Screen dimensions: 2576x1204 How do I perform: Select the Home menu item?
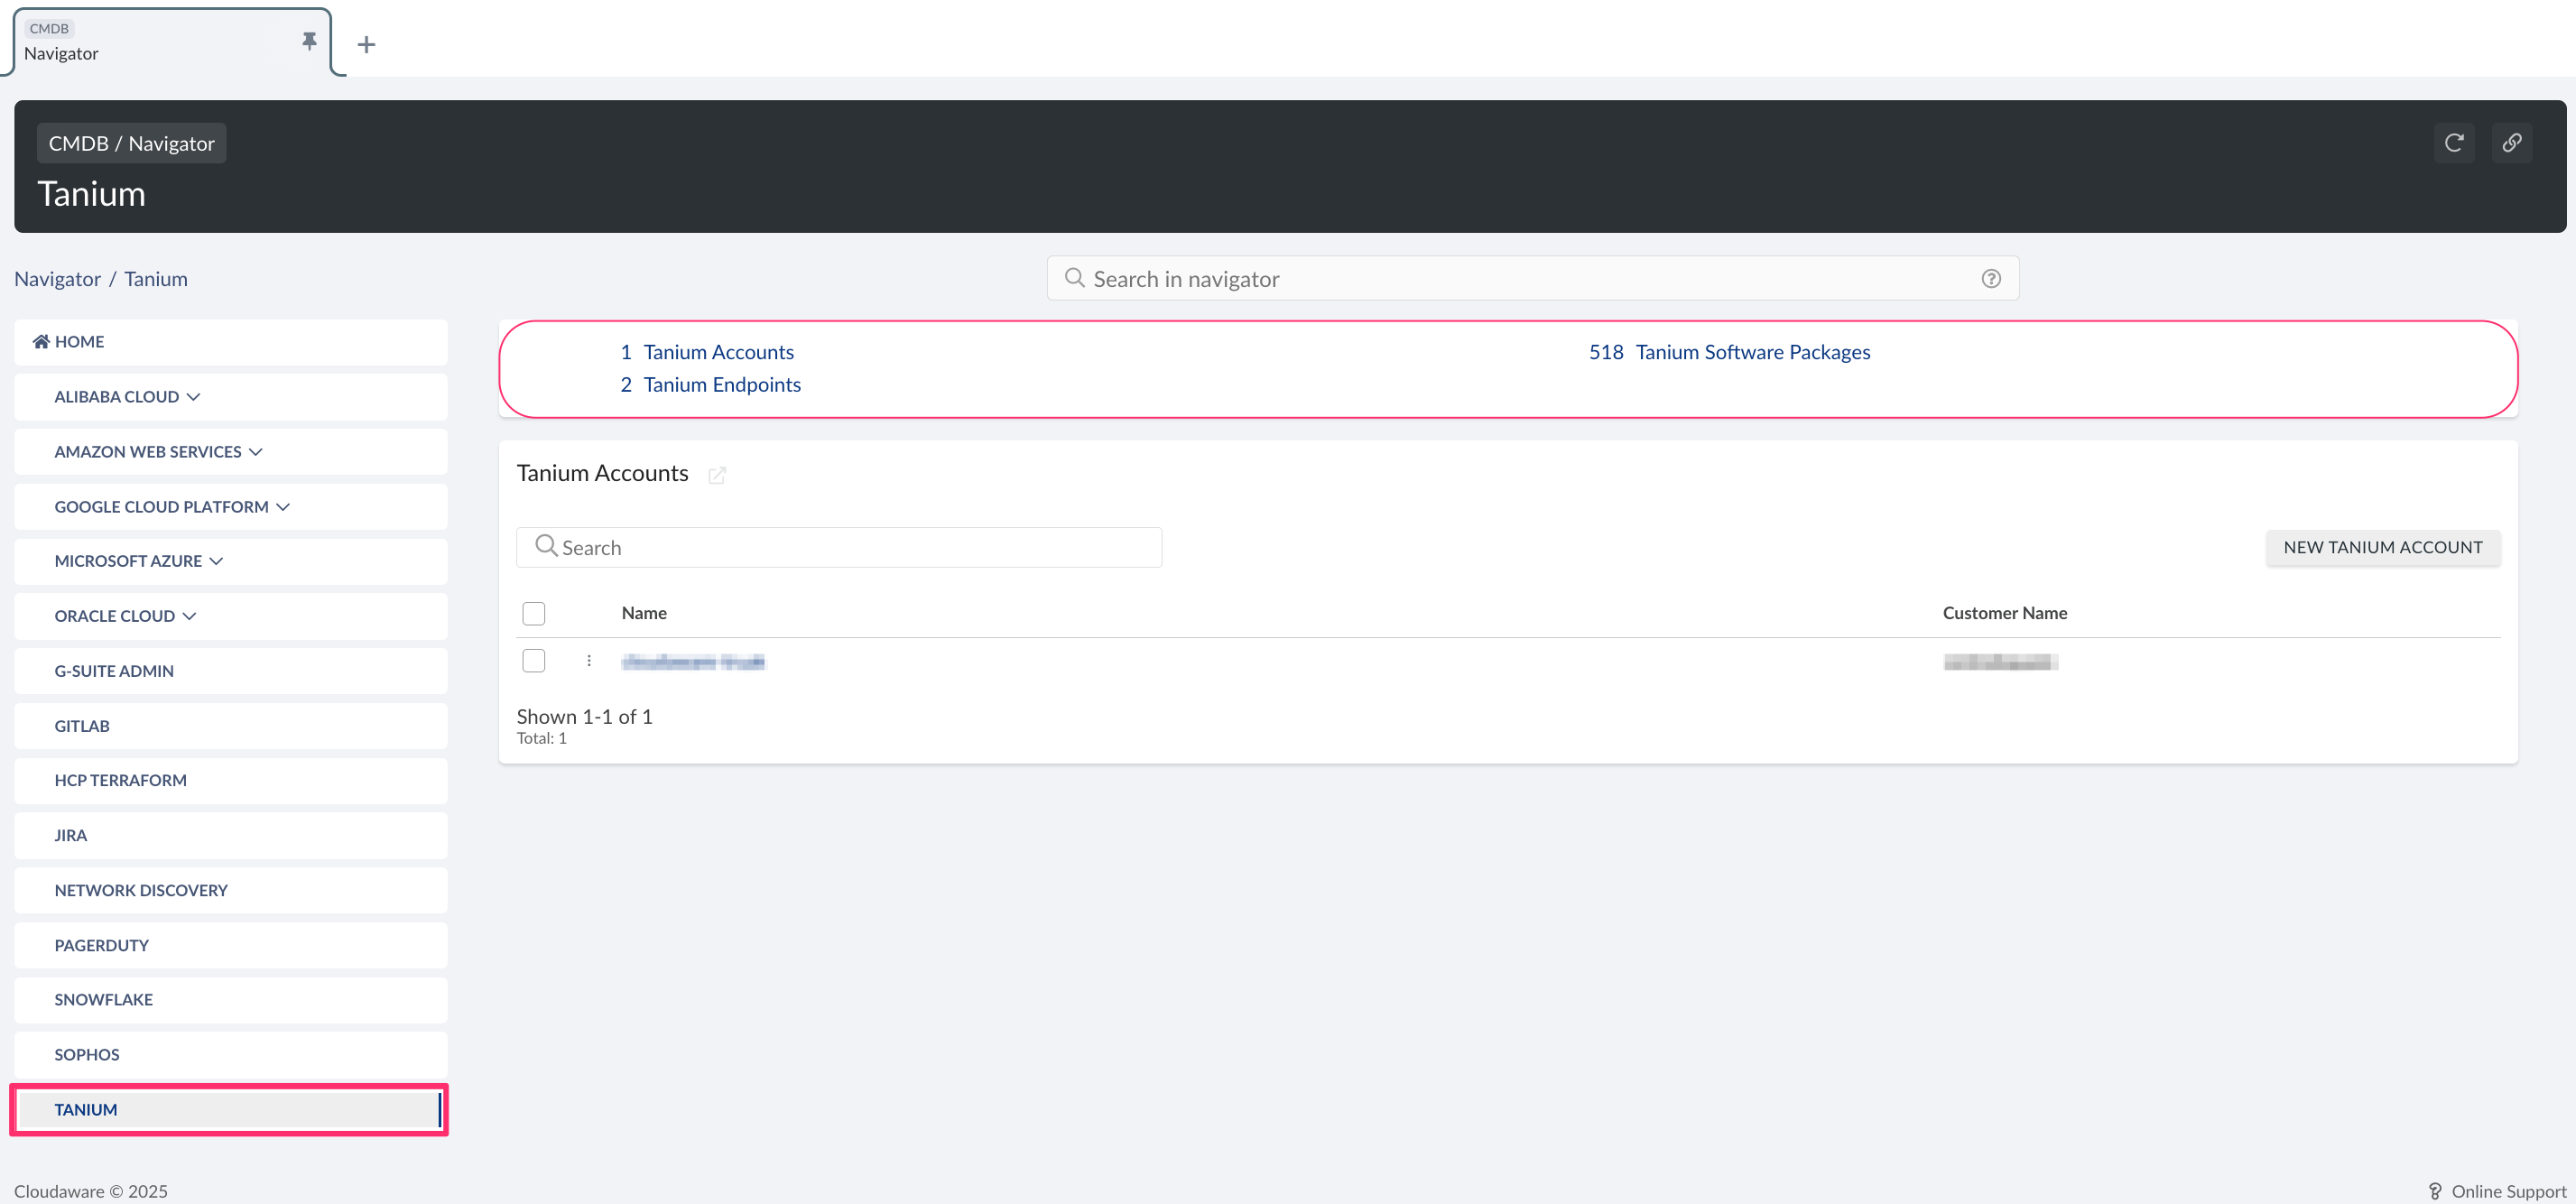coord(79,342)
